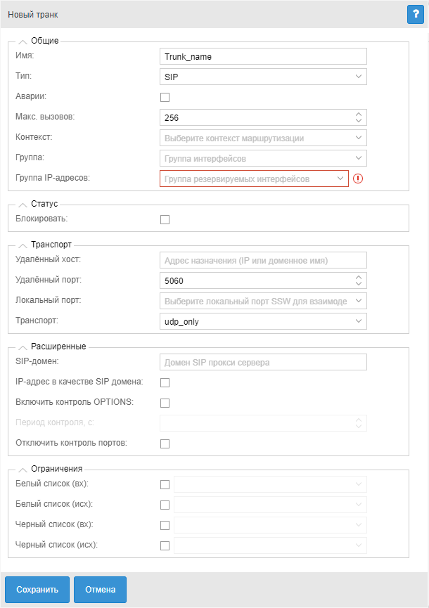
Task: Enable Включить контроль OPTIONS checkbox
Action: [165, 403]
